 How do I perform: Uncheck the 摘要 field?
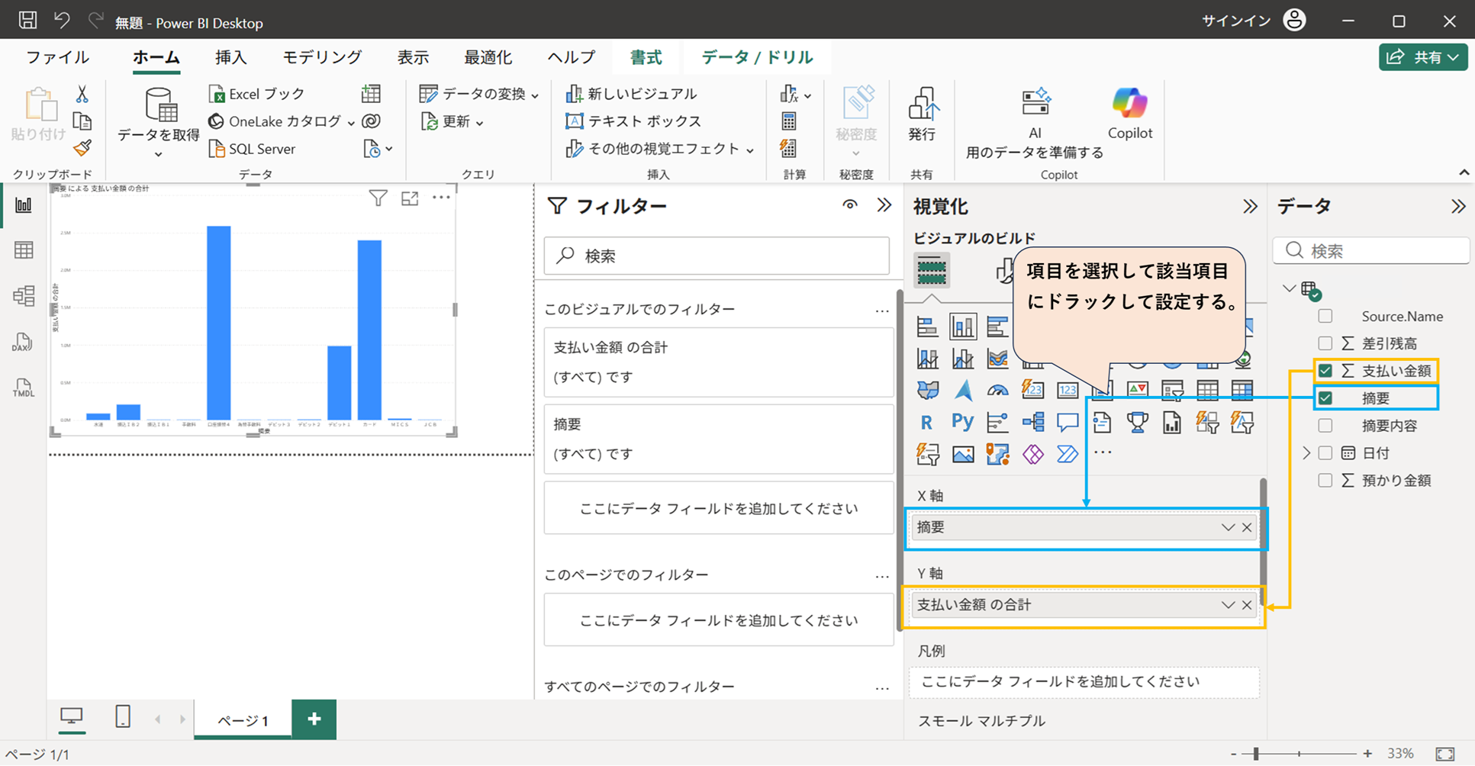point(1325,397)
